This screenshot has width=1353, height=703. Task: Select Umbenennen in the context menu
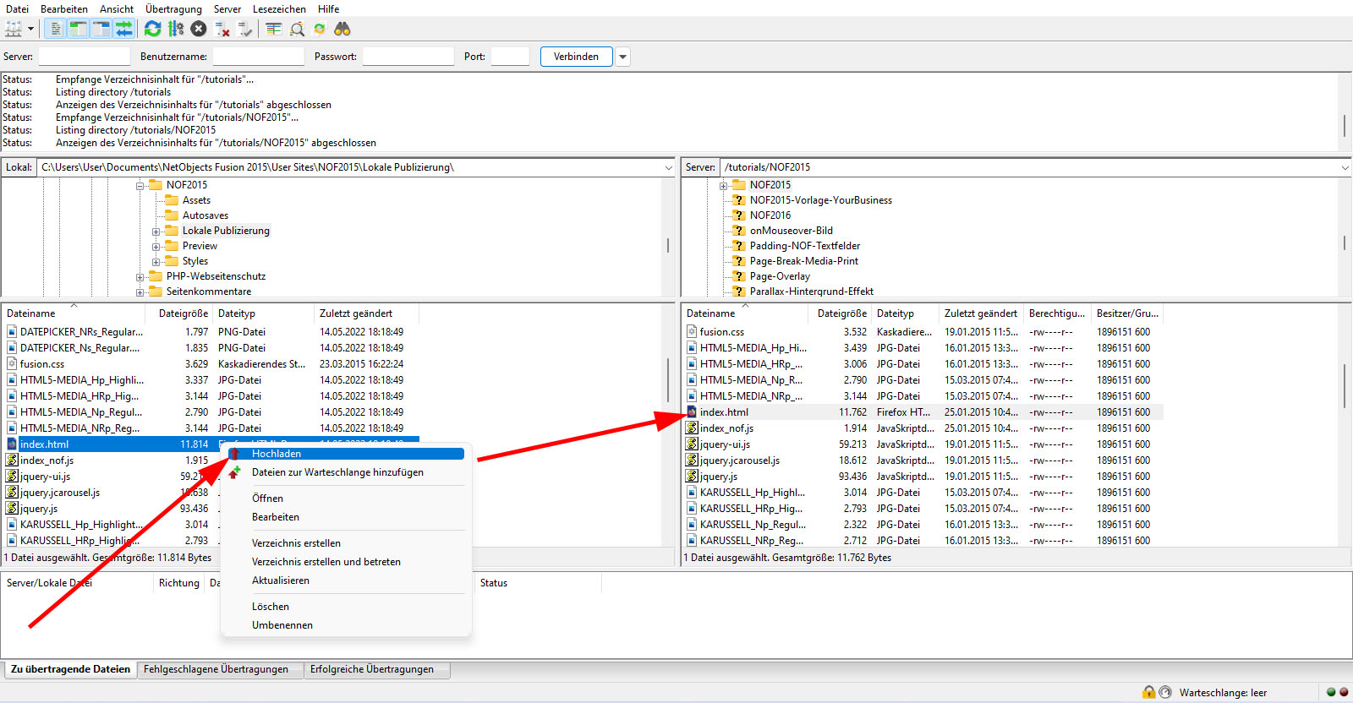click(x=282, y=625)
